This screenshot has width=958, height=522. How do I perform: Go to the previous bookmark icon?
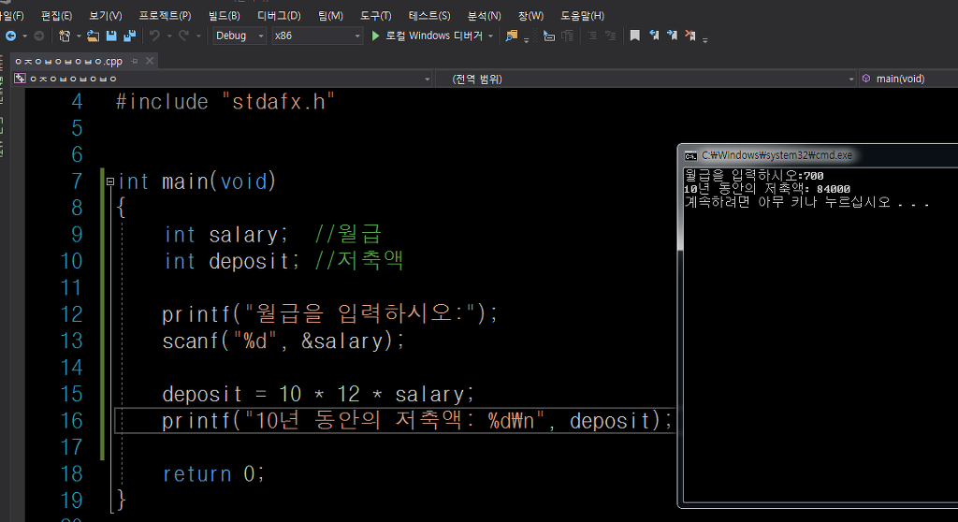click(x=654, y=36)
